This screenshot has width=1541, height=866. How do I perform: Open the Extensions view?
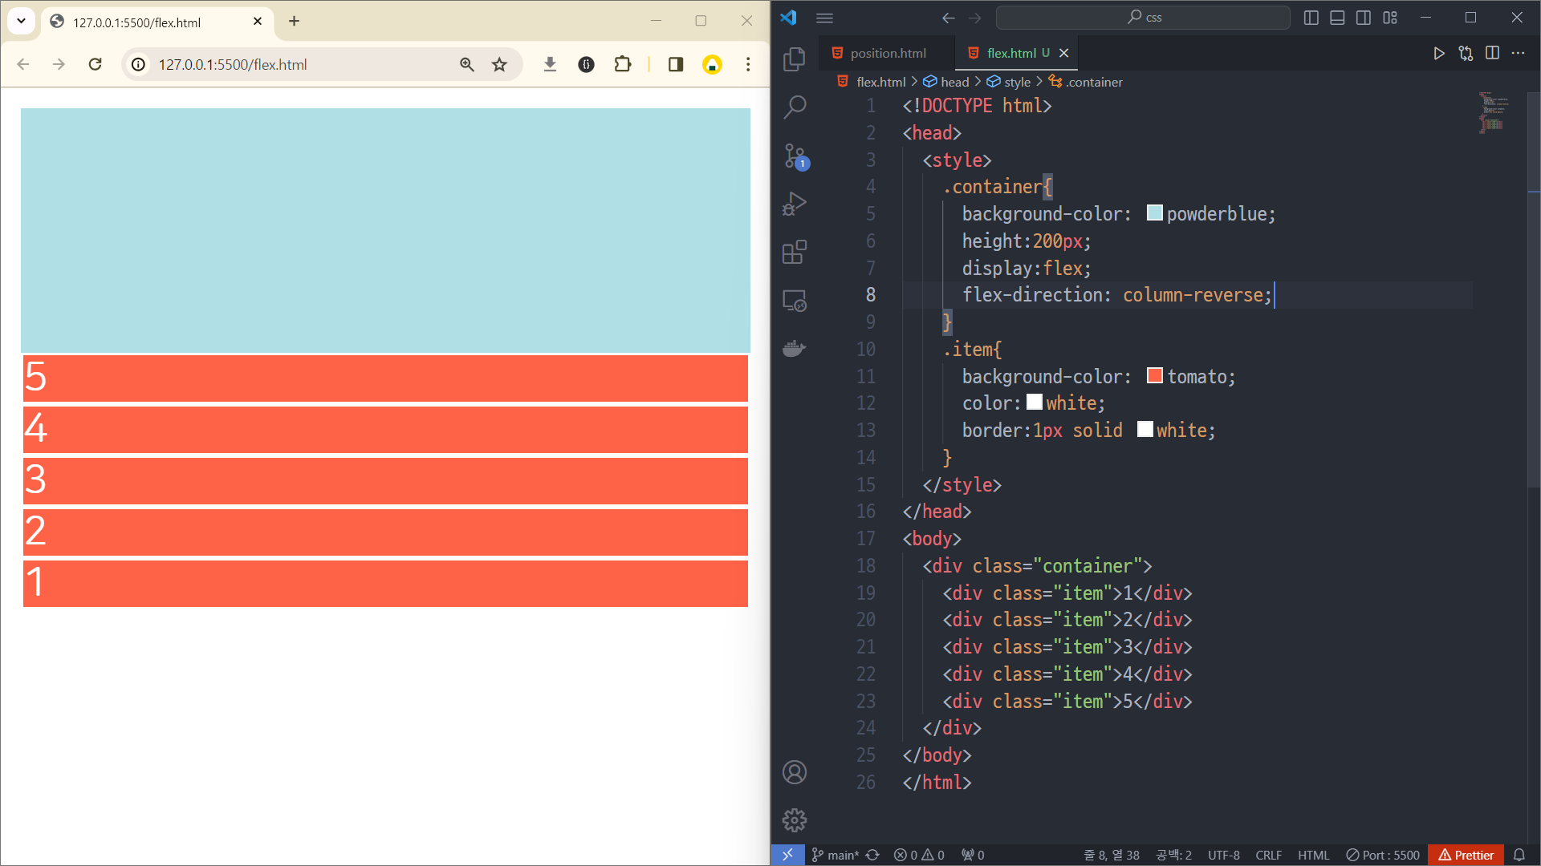tap(794, 252)
